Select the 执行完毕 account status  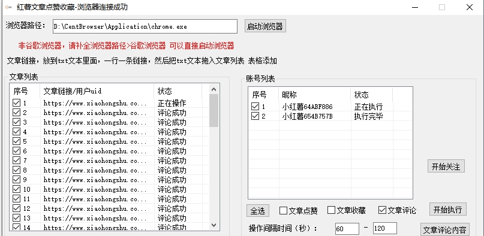coord(369,116)
